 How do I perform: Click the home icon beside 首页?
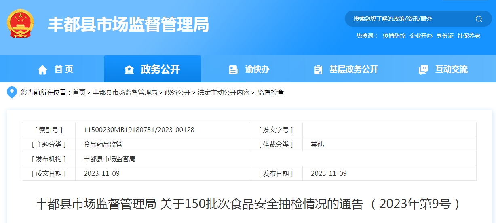[42, 70]
